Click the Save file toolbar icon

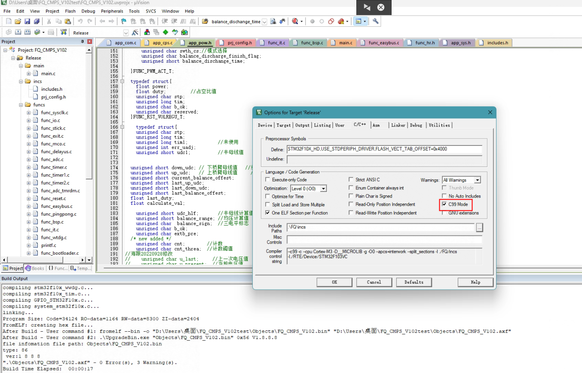27,21
